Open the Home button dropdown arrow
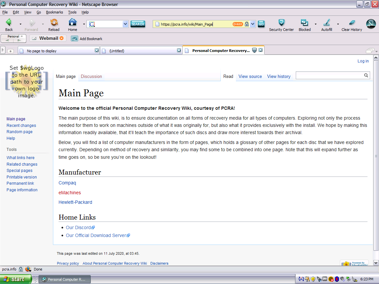 click(84, 24)
